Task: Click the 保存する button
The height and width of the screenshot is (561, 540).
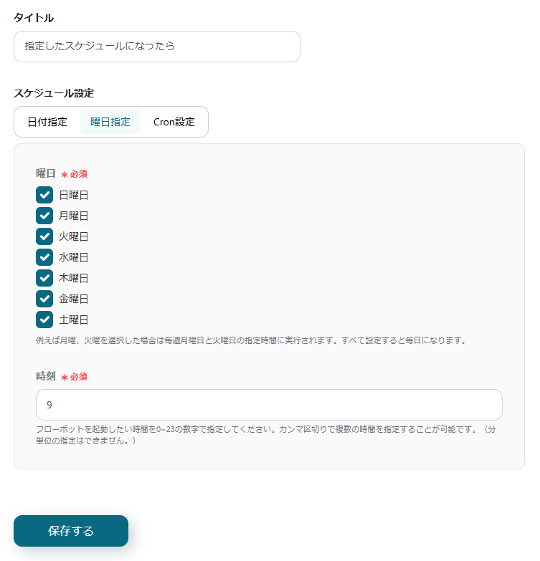Action: click(71, 531)
